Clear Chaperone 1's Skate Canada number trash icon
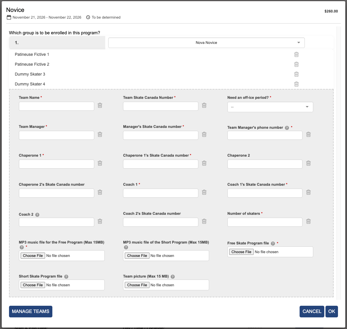The width and height of the screenshot is (347, 329). coord(204,163)
